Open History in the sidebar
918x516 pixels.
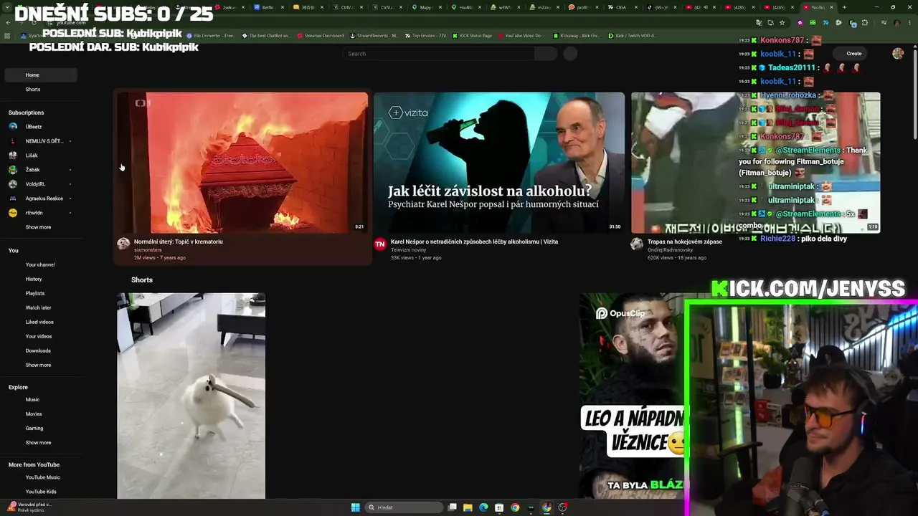[34, 279]
